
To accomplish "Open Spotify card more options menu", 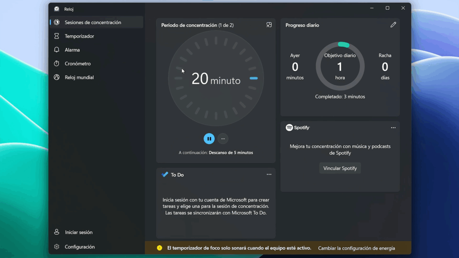I will point(393,128).
